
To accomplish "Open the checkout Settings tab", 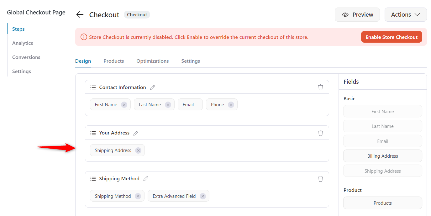I will 191,61.
